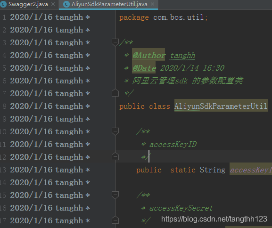Screen dimensions: 272x228
Task: Click fold end marker at line 17
Action: pos(115,220)
